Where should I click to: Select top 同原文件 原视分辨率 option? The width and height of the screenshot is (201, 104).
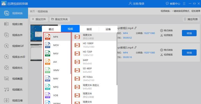tap(94, 37)
